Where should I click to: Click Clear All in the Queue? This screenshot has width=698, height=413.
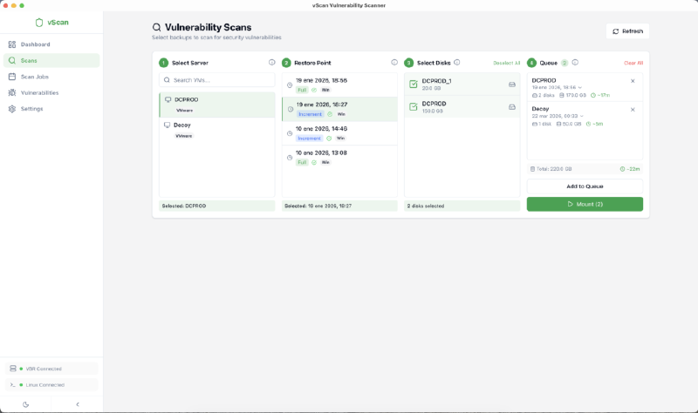(633, 63)
